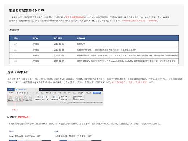Image resolution: width=188 pixels, height=141 pixels.
Task: Select the highlighted 页眉和页脚 ribbon tab
Action: [97, 93]
